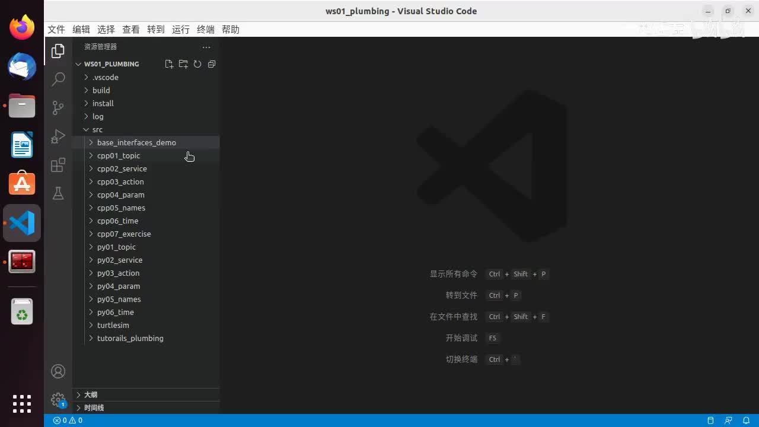This screenshot has width=759, height=427.
Task: Click the feedback icon in status bar
Action: pyautogui.click(x=728, y=420)
